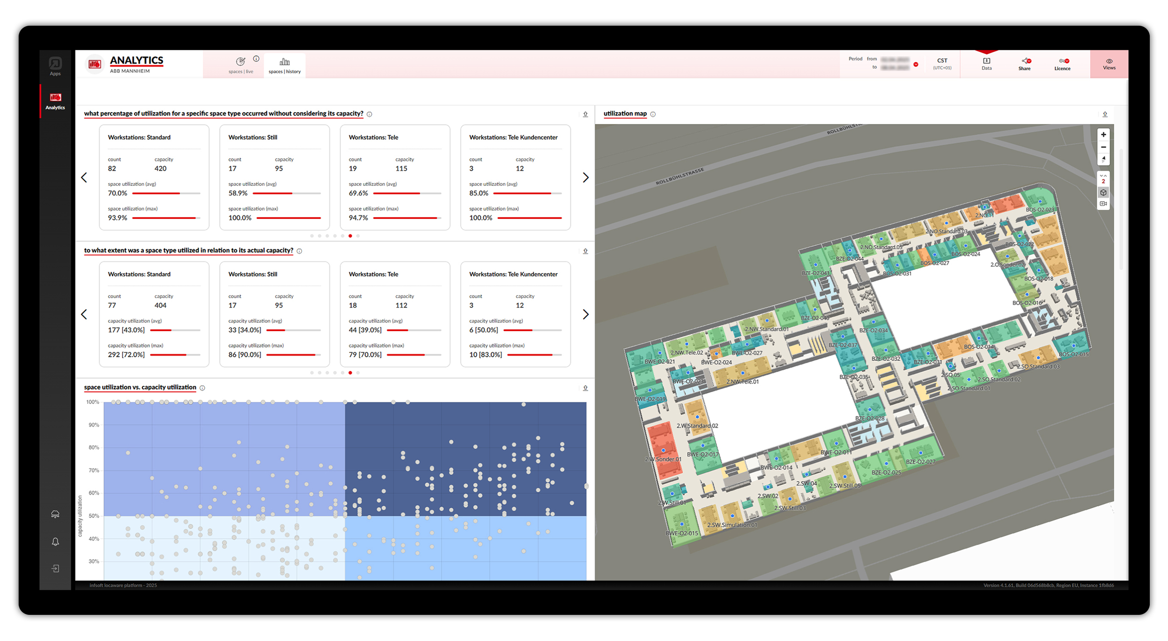Click the section title about actual capacity
Screen dimensions: 1168x641
tap(188, 250)
